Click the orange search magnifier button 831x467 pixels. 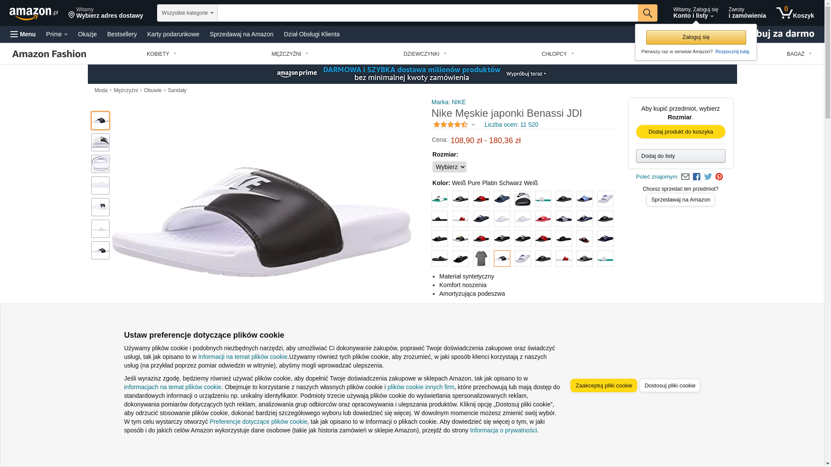coord(647,13)
